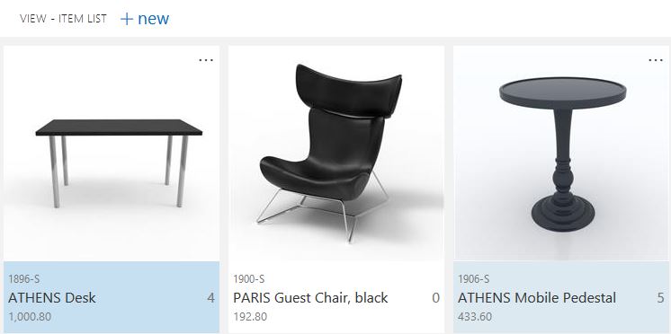This screenshot has height=334, width=671.
Task: Click the 1,000.80 price on ATHENS Desk
Action: click(30, 317)
